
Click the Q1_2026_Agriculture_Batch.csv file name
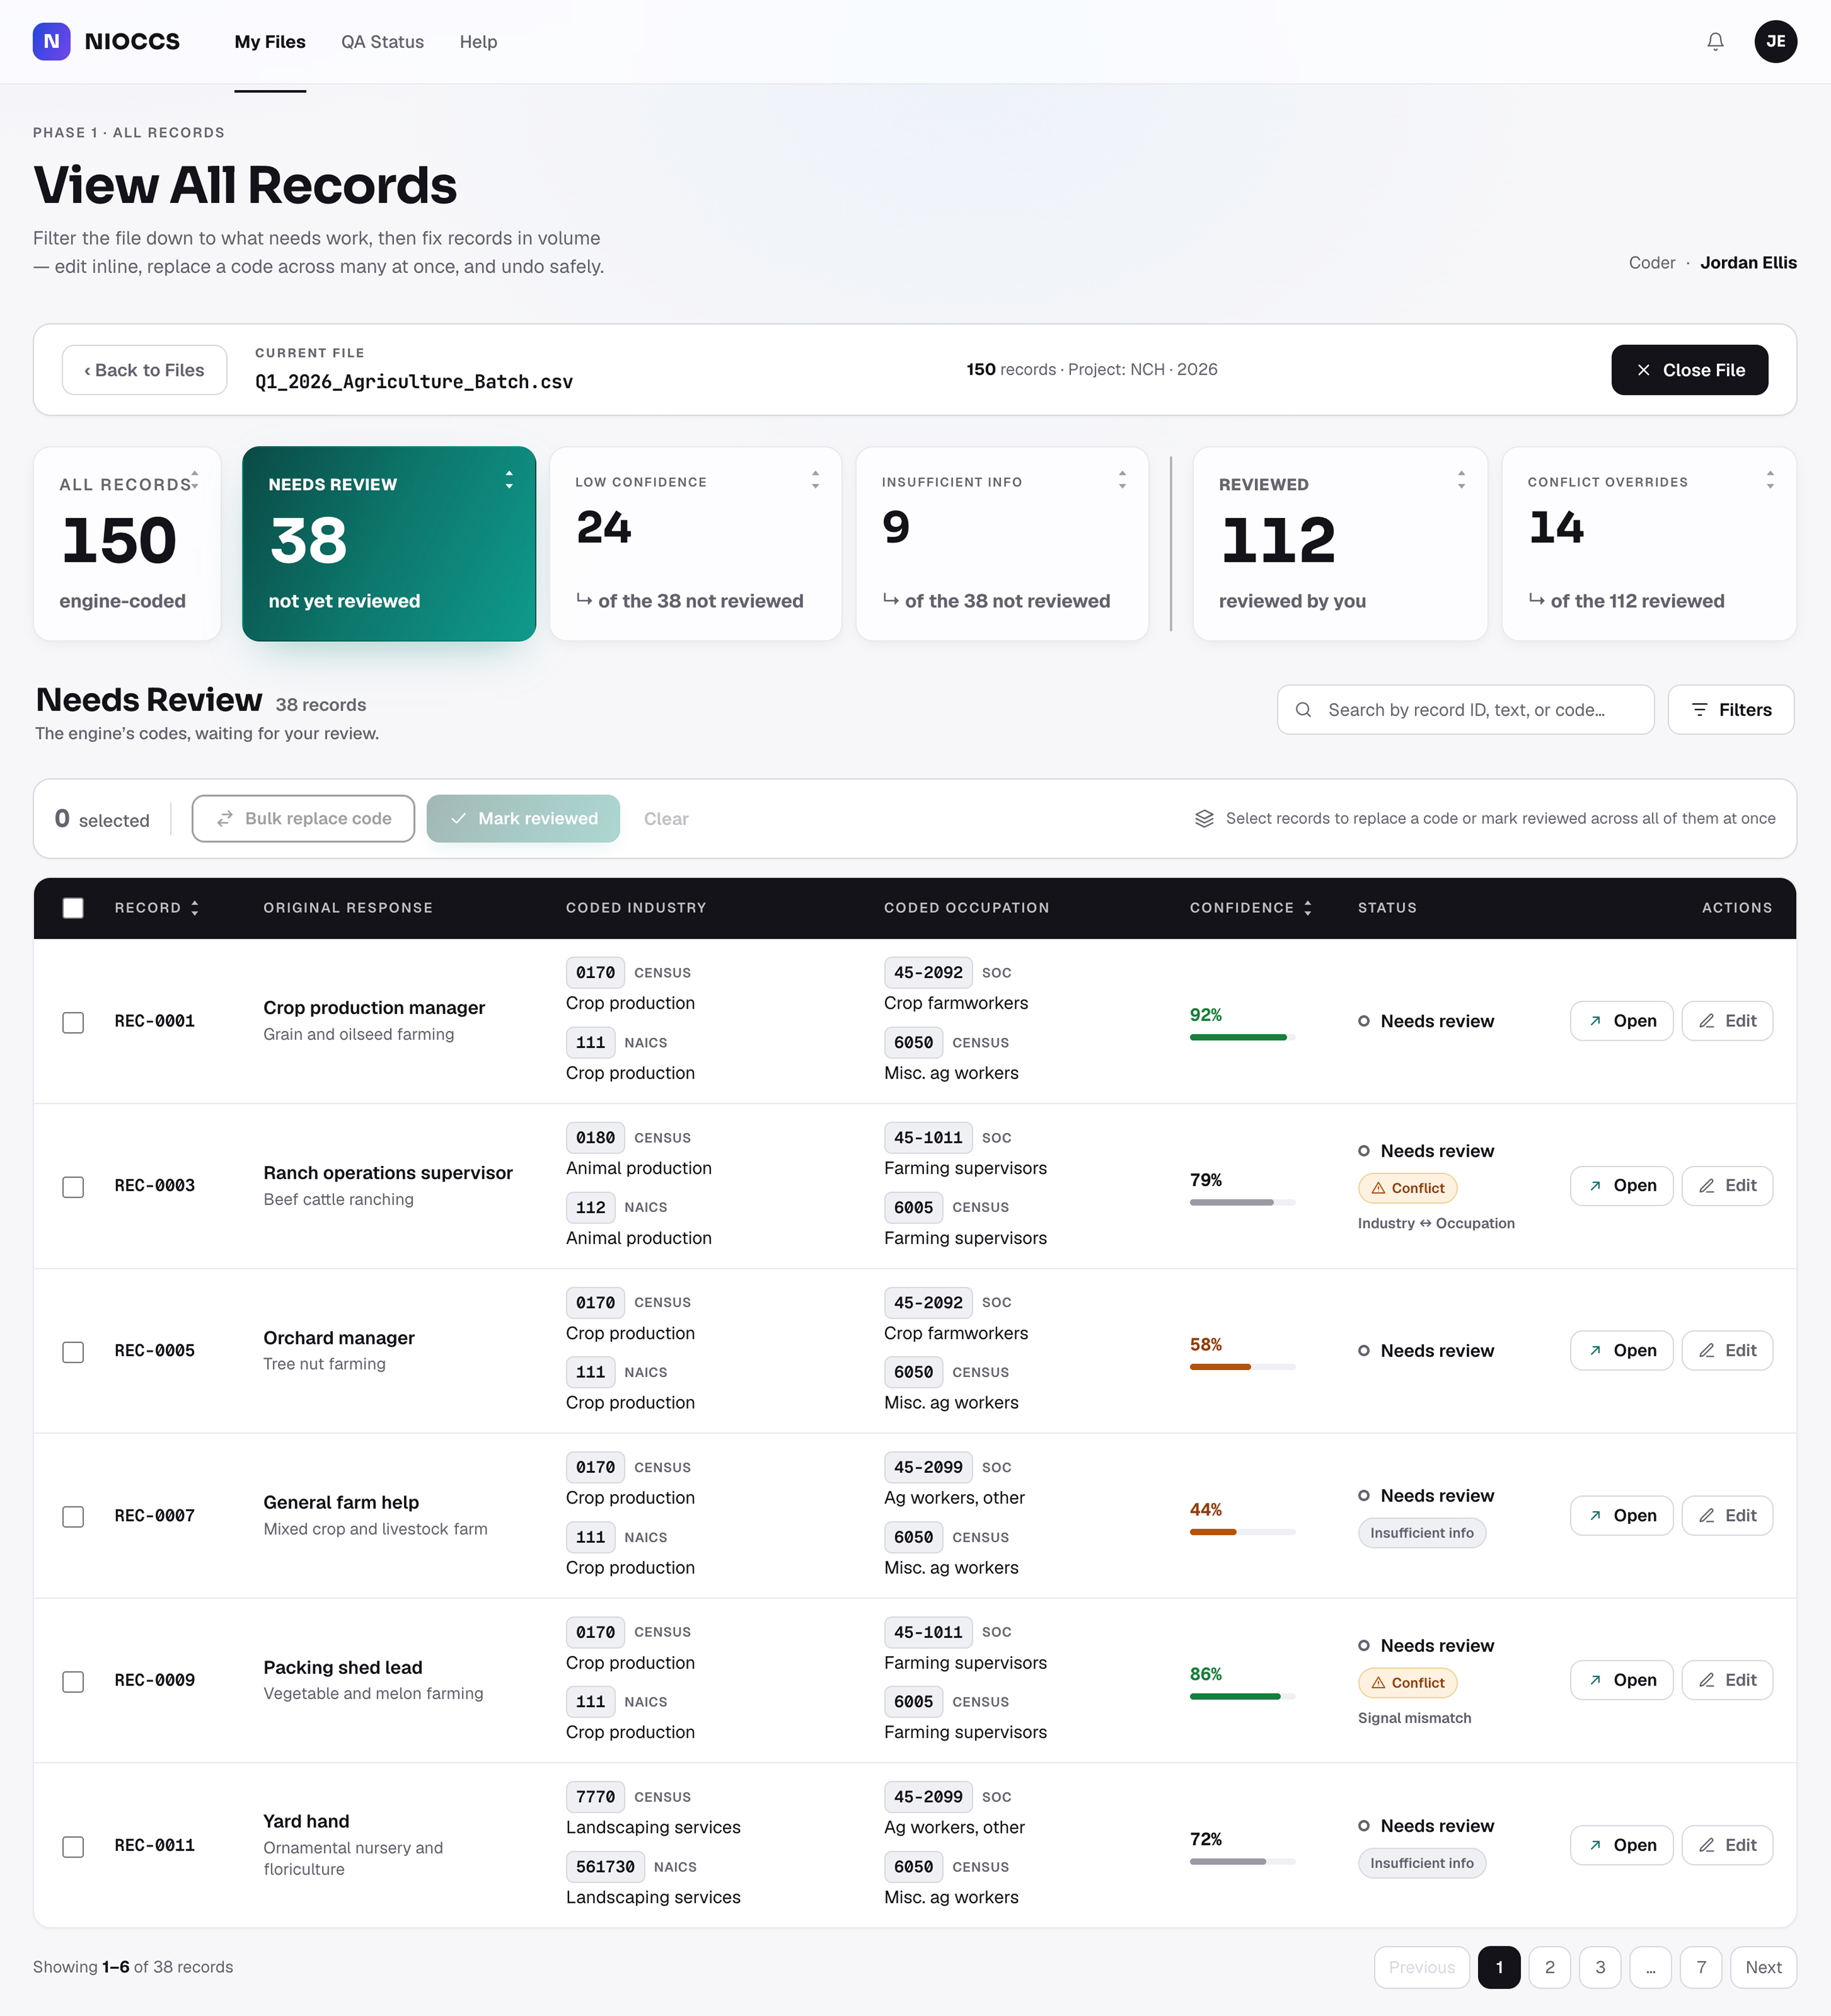tap(414, 382)
